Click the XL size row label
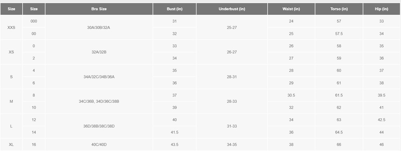Image resolution: width=401 pixels, height=151 pixels. (11, 145)
